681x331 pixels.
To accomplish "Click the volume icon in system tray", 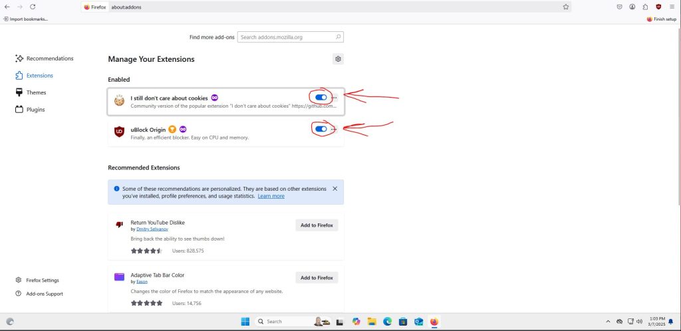I will (x=639, y=322).
